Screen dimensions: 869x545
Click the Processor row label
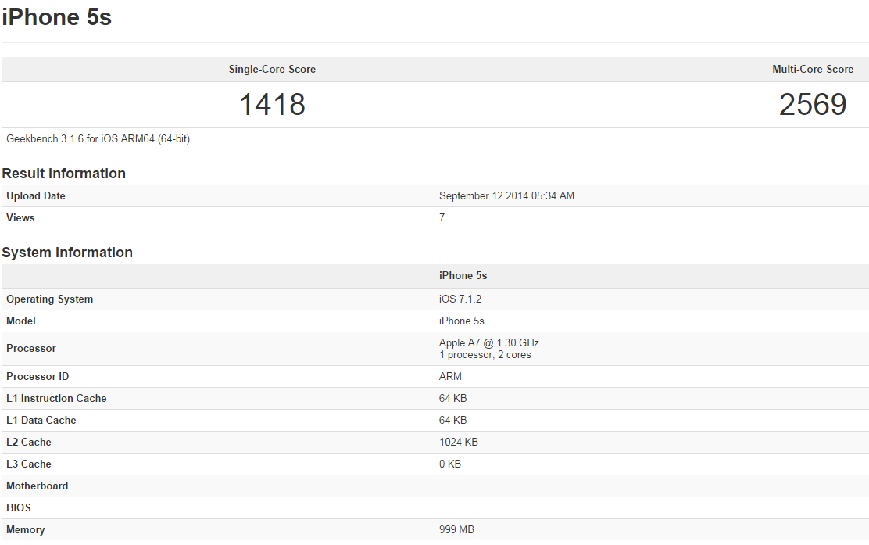[x=31, y=349]
